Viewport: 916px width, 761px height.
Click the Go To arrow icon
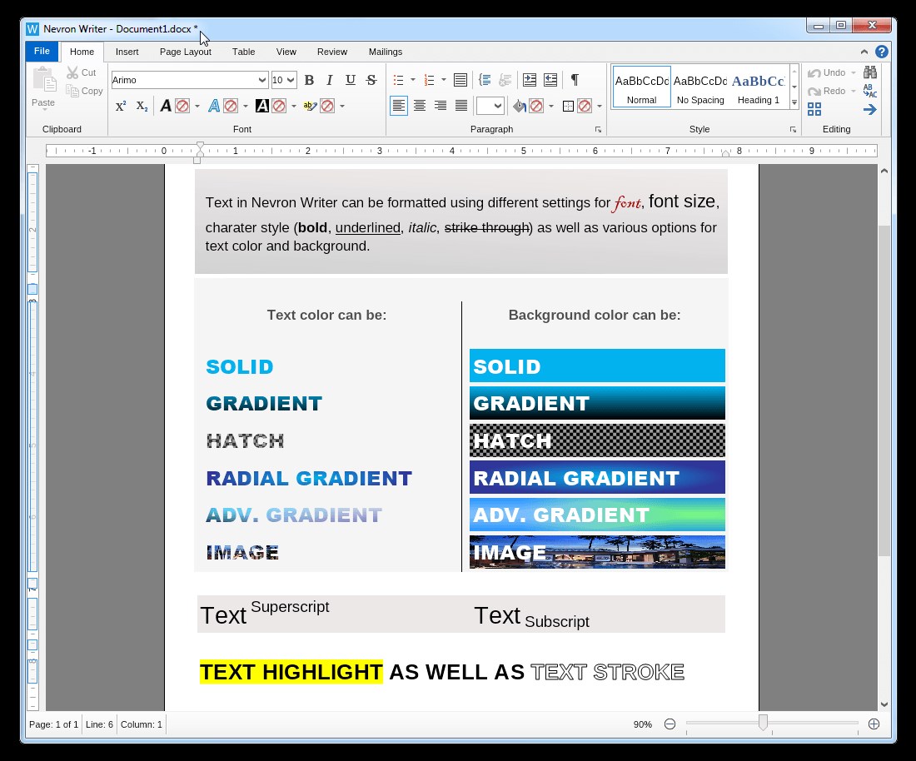(x=870, y=109)
